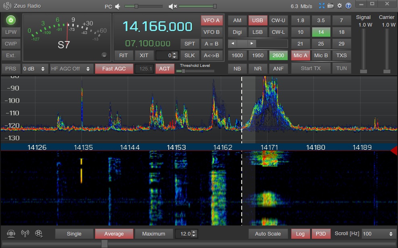Select USB mode
Image resolution: width=398 pixels, height=248 pixels.
coord(258,21)
